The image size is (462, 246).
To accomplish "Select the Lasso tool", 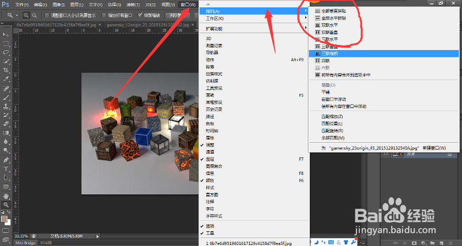I will (6, 52).
